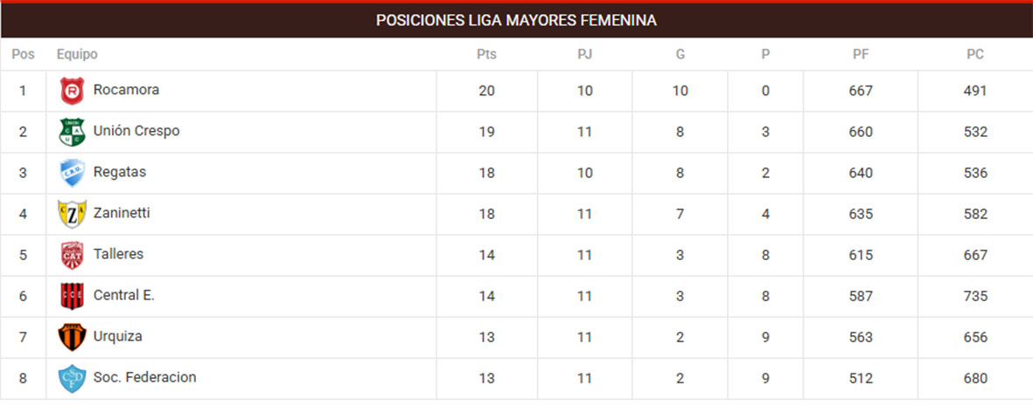
Task: Click the PF column header
Action: click(x=861, y=54)
